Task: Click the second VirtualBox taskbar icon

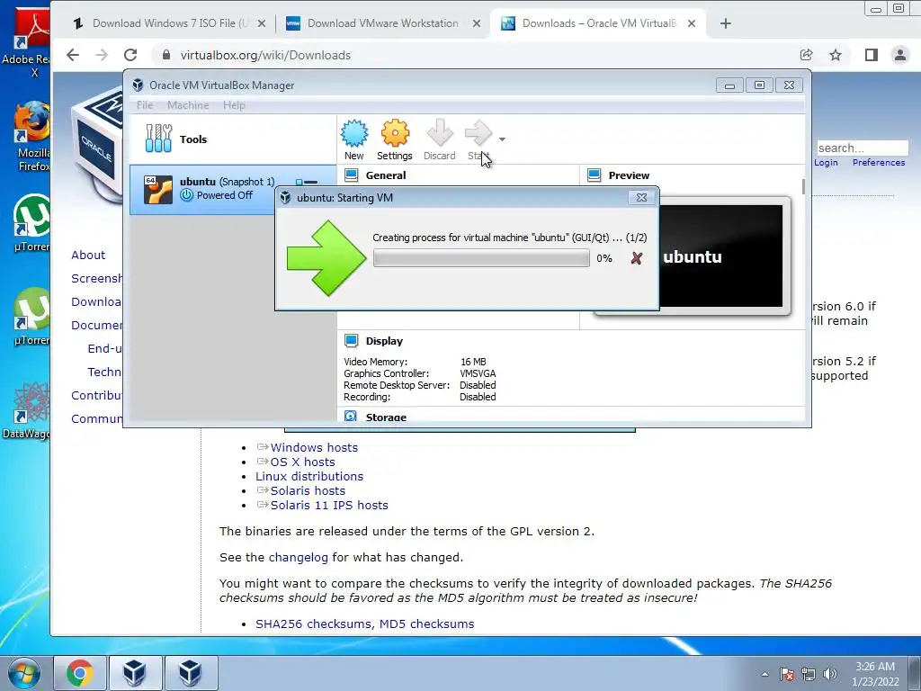Action: (x=190, y=673)
